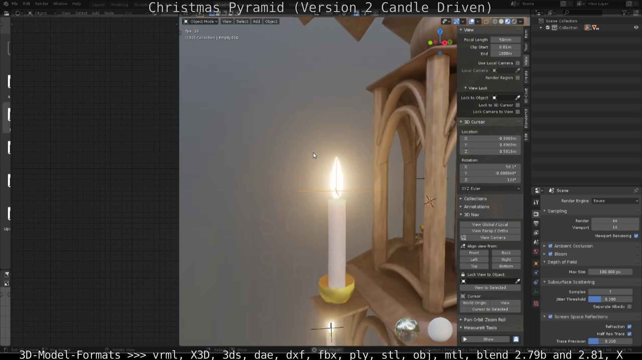Click the View Global / Local button

click(x=490, y=225)
